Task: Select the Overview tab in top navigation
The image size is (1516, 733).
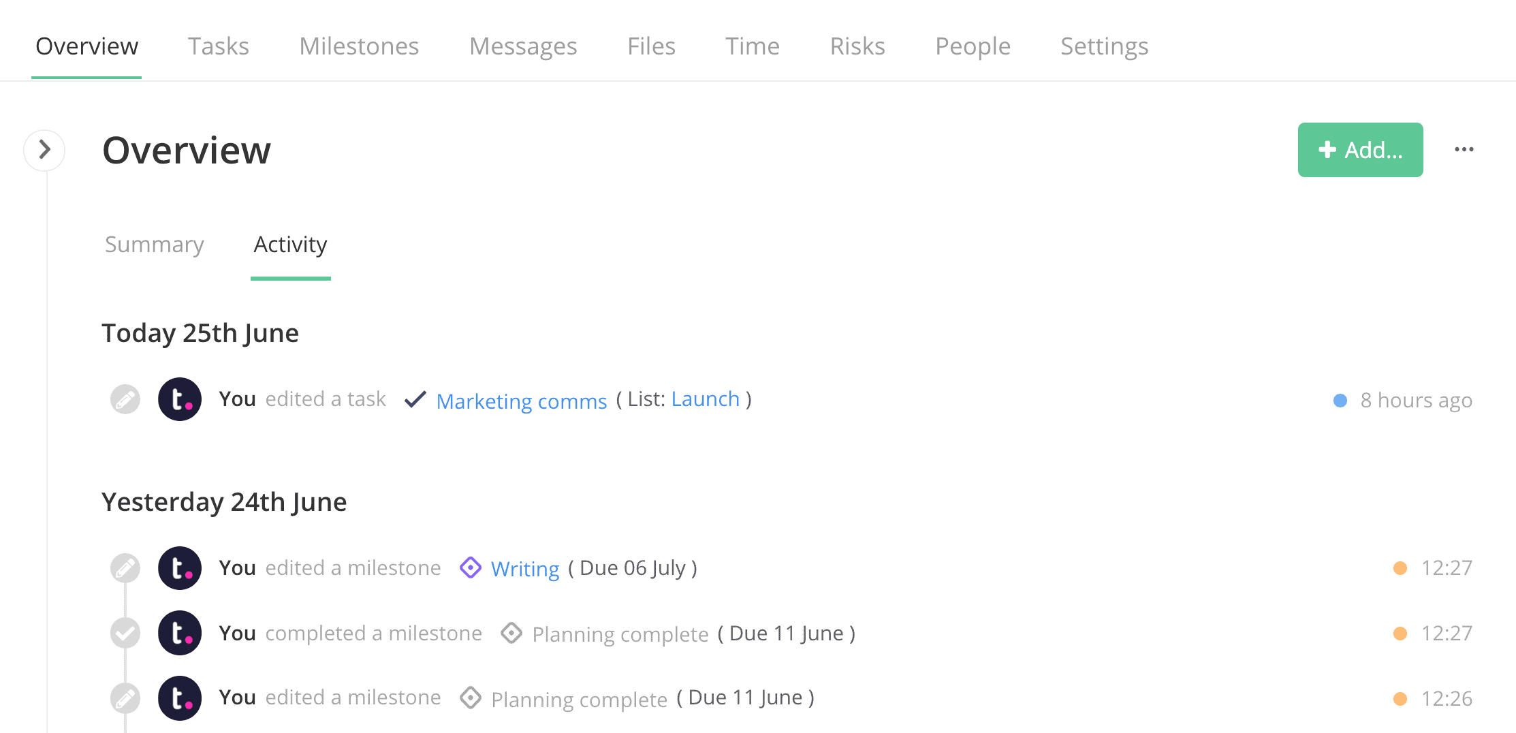Action: [86, 46]
